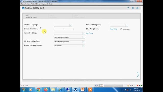The image size is (163, 92).
Task: Open Google Chrome from taskbar
Action: pos(38,90)
